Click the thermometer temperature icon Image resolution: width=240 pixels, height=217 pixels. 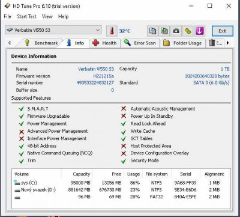coord(112,31)
